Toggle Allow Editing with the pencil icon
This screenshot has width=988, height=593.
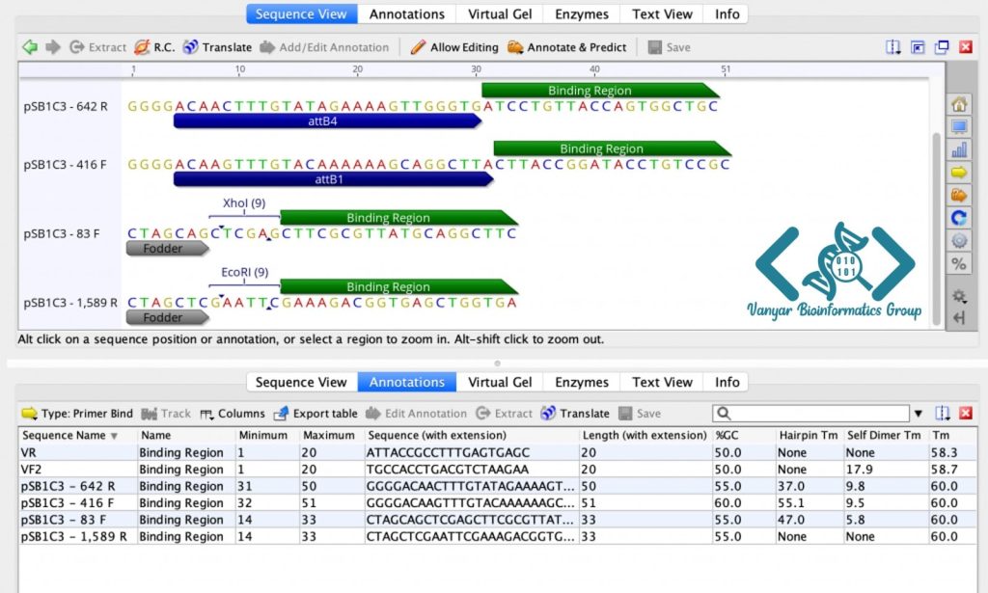tap(453, 47)
